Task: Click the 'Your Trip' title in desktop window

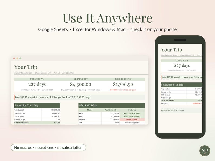Action: (26, 67)
